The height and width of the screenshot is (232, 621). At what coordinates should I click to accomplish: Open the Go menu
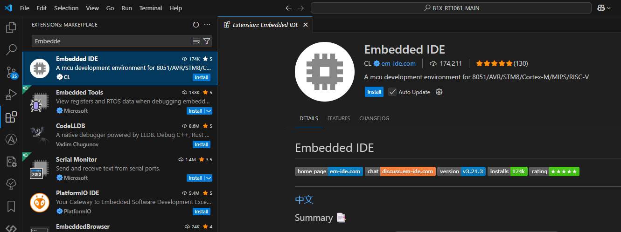tap(110, 8)
